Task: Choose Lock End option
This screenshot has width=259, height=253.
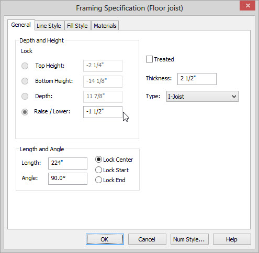Action: [98, 180]
